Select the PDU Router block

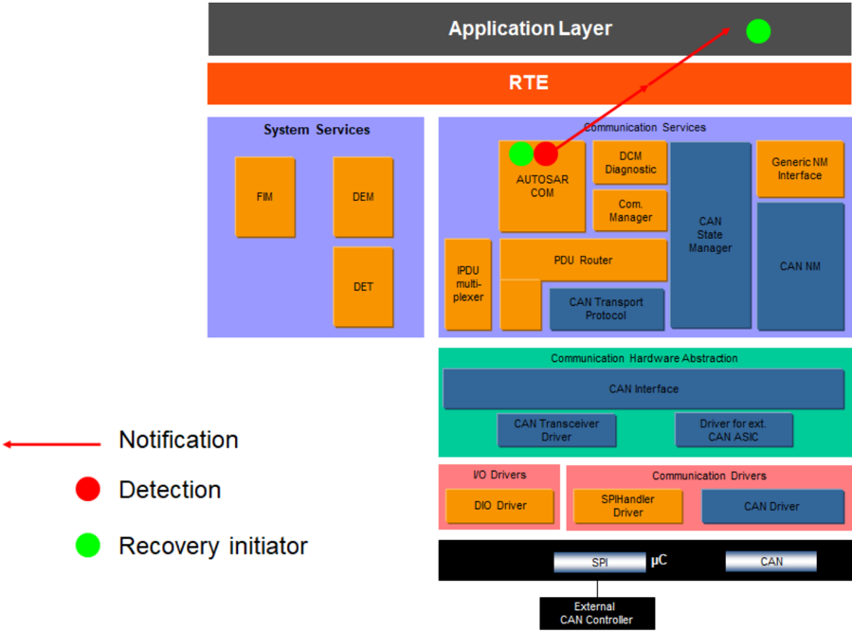coord(583,261)
